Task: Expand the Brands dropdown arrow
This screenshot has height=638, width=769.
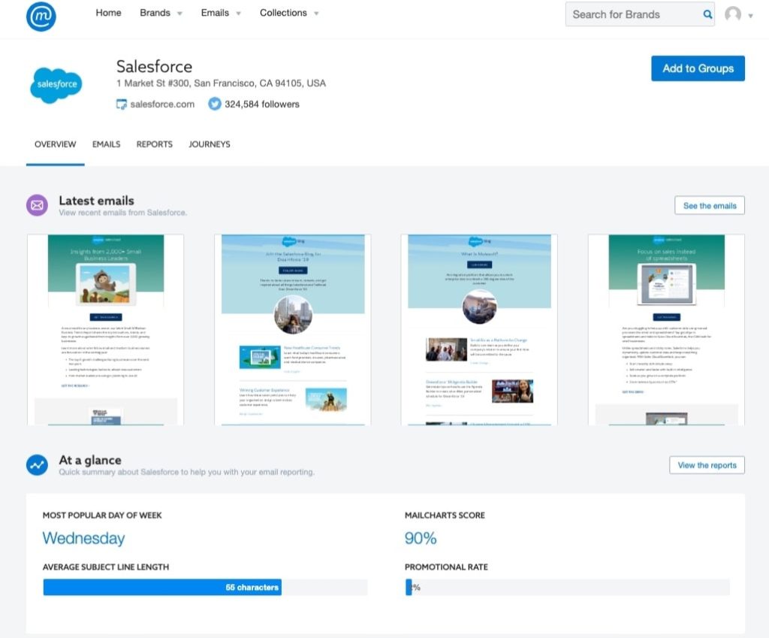Action: point(179,14)
